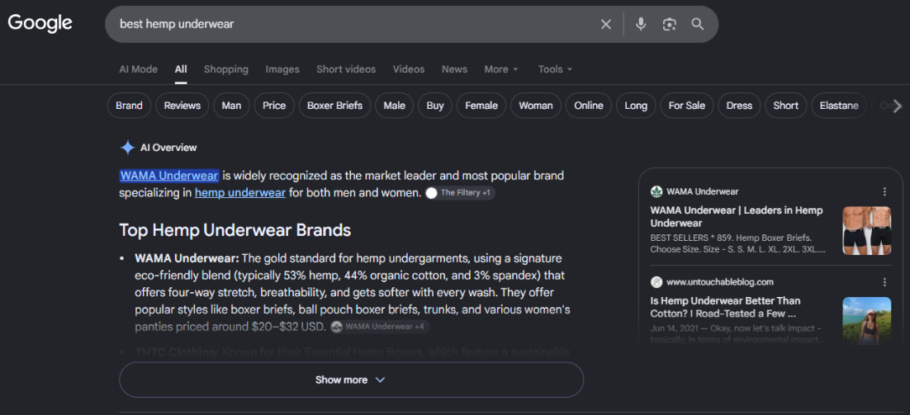Select the All tab
Viewport: 910px width, 415px height.
(181, 69)
